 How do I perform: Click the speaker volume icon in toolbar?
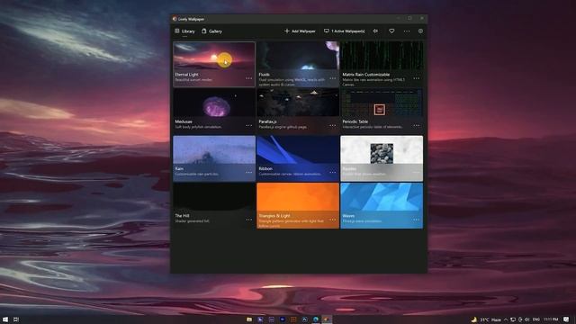375,31
